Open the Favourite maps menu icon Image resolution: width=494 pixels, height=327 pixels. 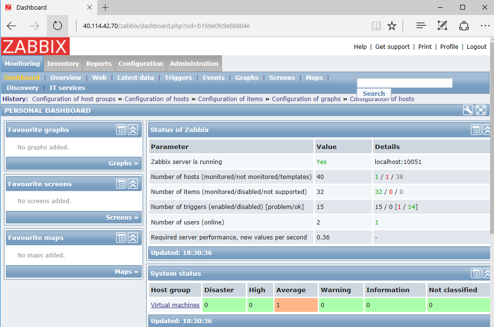click(x=121, y=238)
